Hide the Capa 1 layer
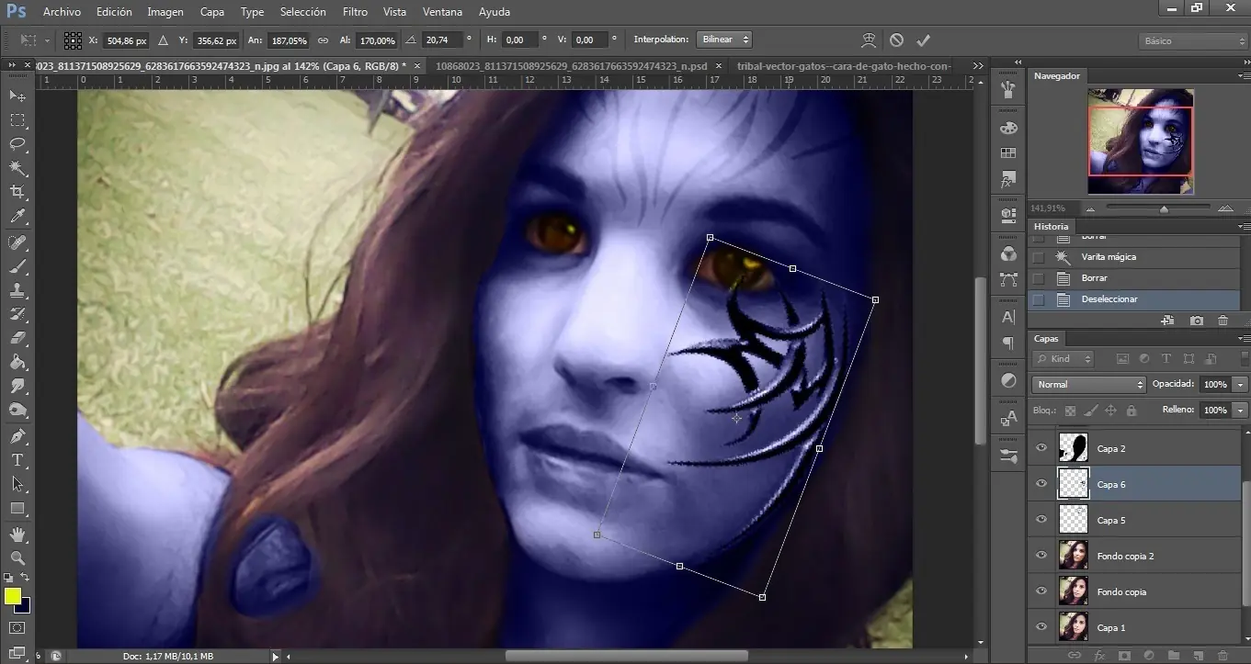 point(1041,627)
